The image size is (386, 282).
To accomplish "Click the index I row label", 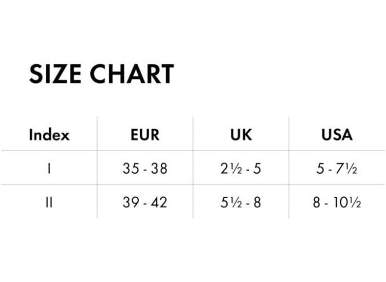I will (49, 169).
